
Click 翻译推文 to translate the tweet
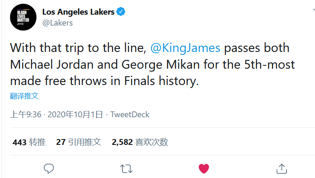pyautogui.click(x=24, y=95)
